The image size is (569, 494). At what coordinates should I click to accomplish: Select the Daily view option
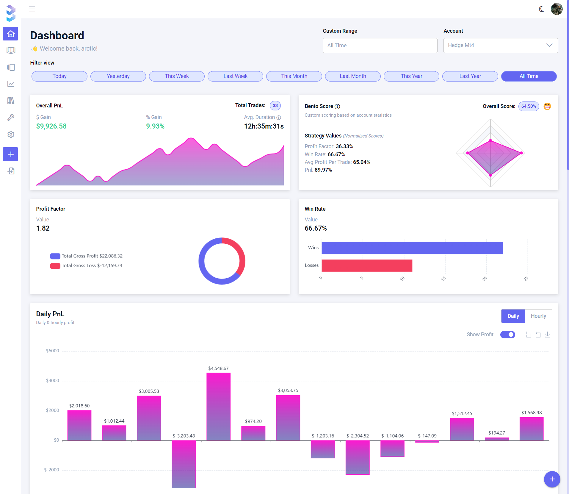[513, 316]
